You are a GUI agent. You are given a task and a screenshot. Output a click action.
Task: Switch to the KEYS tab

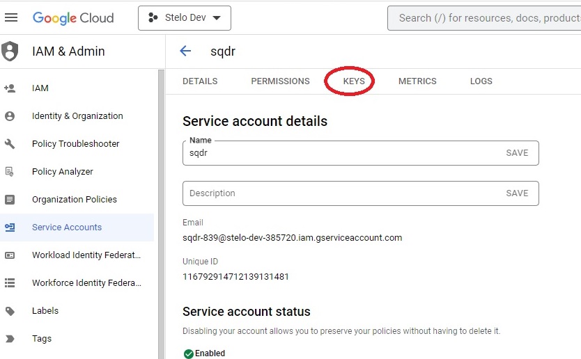pos(354,81)
